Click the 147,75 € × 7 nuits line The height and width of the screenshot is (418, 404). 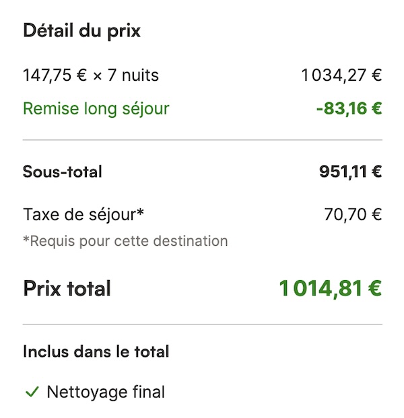[91, 75]
